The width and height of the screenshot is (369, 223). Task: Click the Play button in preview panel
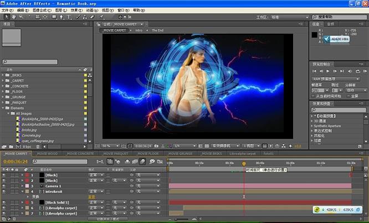[x=328, y=71]
